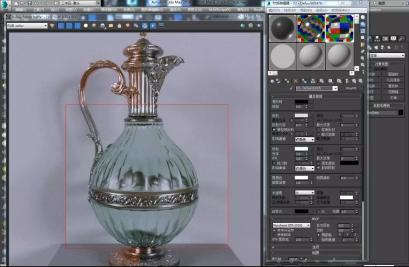Image resolution: width=409 pixels, height=267 pixels.
Task: Select the dark sphere material sample slot
Action: point(283,28)
